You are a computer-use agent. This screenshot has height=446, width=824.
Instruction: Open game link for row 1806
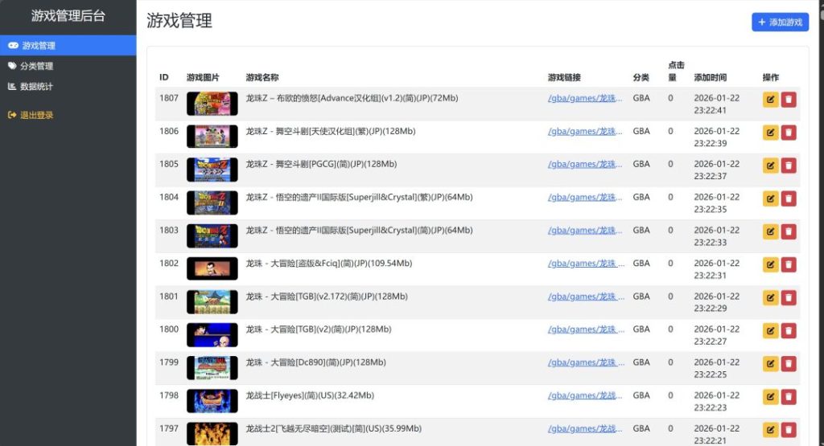tap(585, 131)
